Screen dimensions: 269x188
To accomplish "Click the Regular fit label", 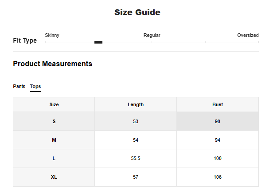I will click(x=152, y=35).
